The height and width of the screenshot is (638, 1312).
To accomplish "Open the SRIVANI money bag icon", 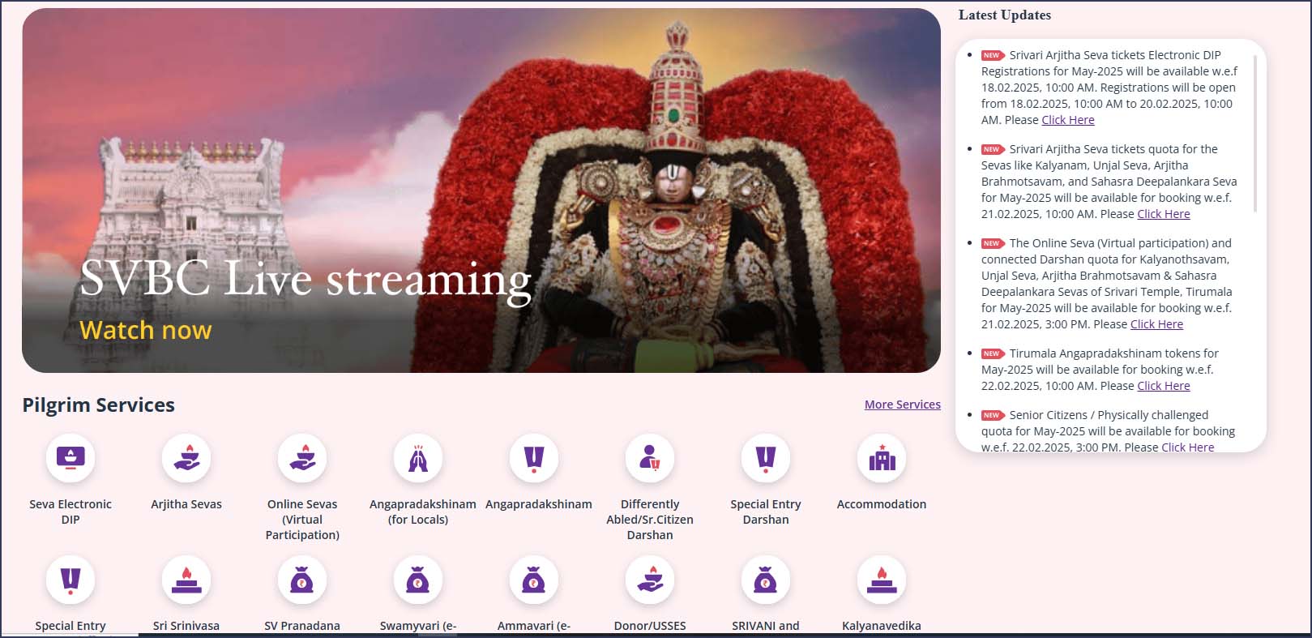I will click(x=766, y=580).
